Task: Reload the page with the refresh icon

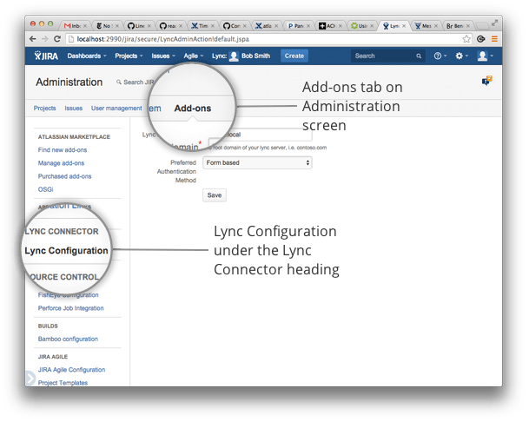Action: pyautogui.click(x=57, y=39)
